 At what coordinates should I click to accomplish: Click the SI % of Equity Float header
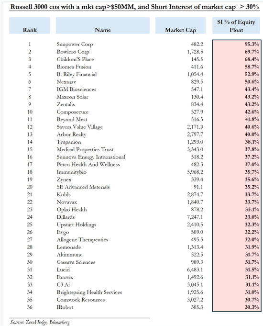pos(236,25)
